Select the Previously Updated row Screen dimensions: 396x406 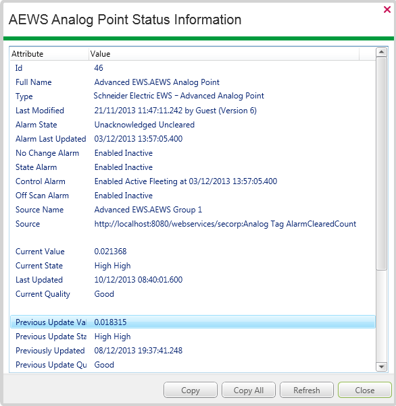tap(193, 351)
